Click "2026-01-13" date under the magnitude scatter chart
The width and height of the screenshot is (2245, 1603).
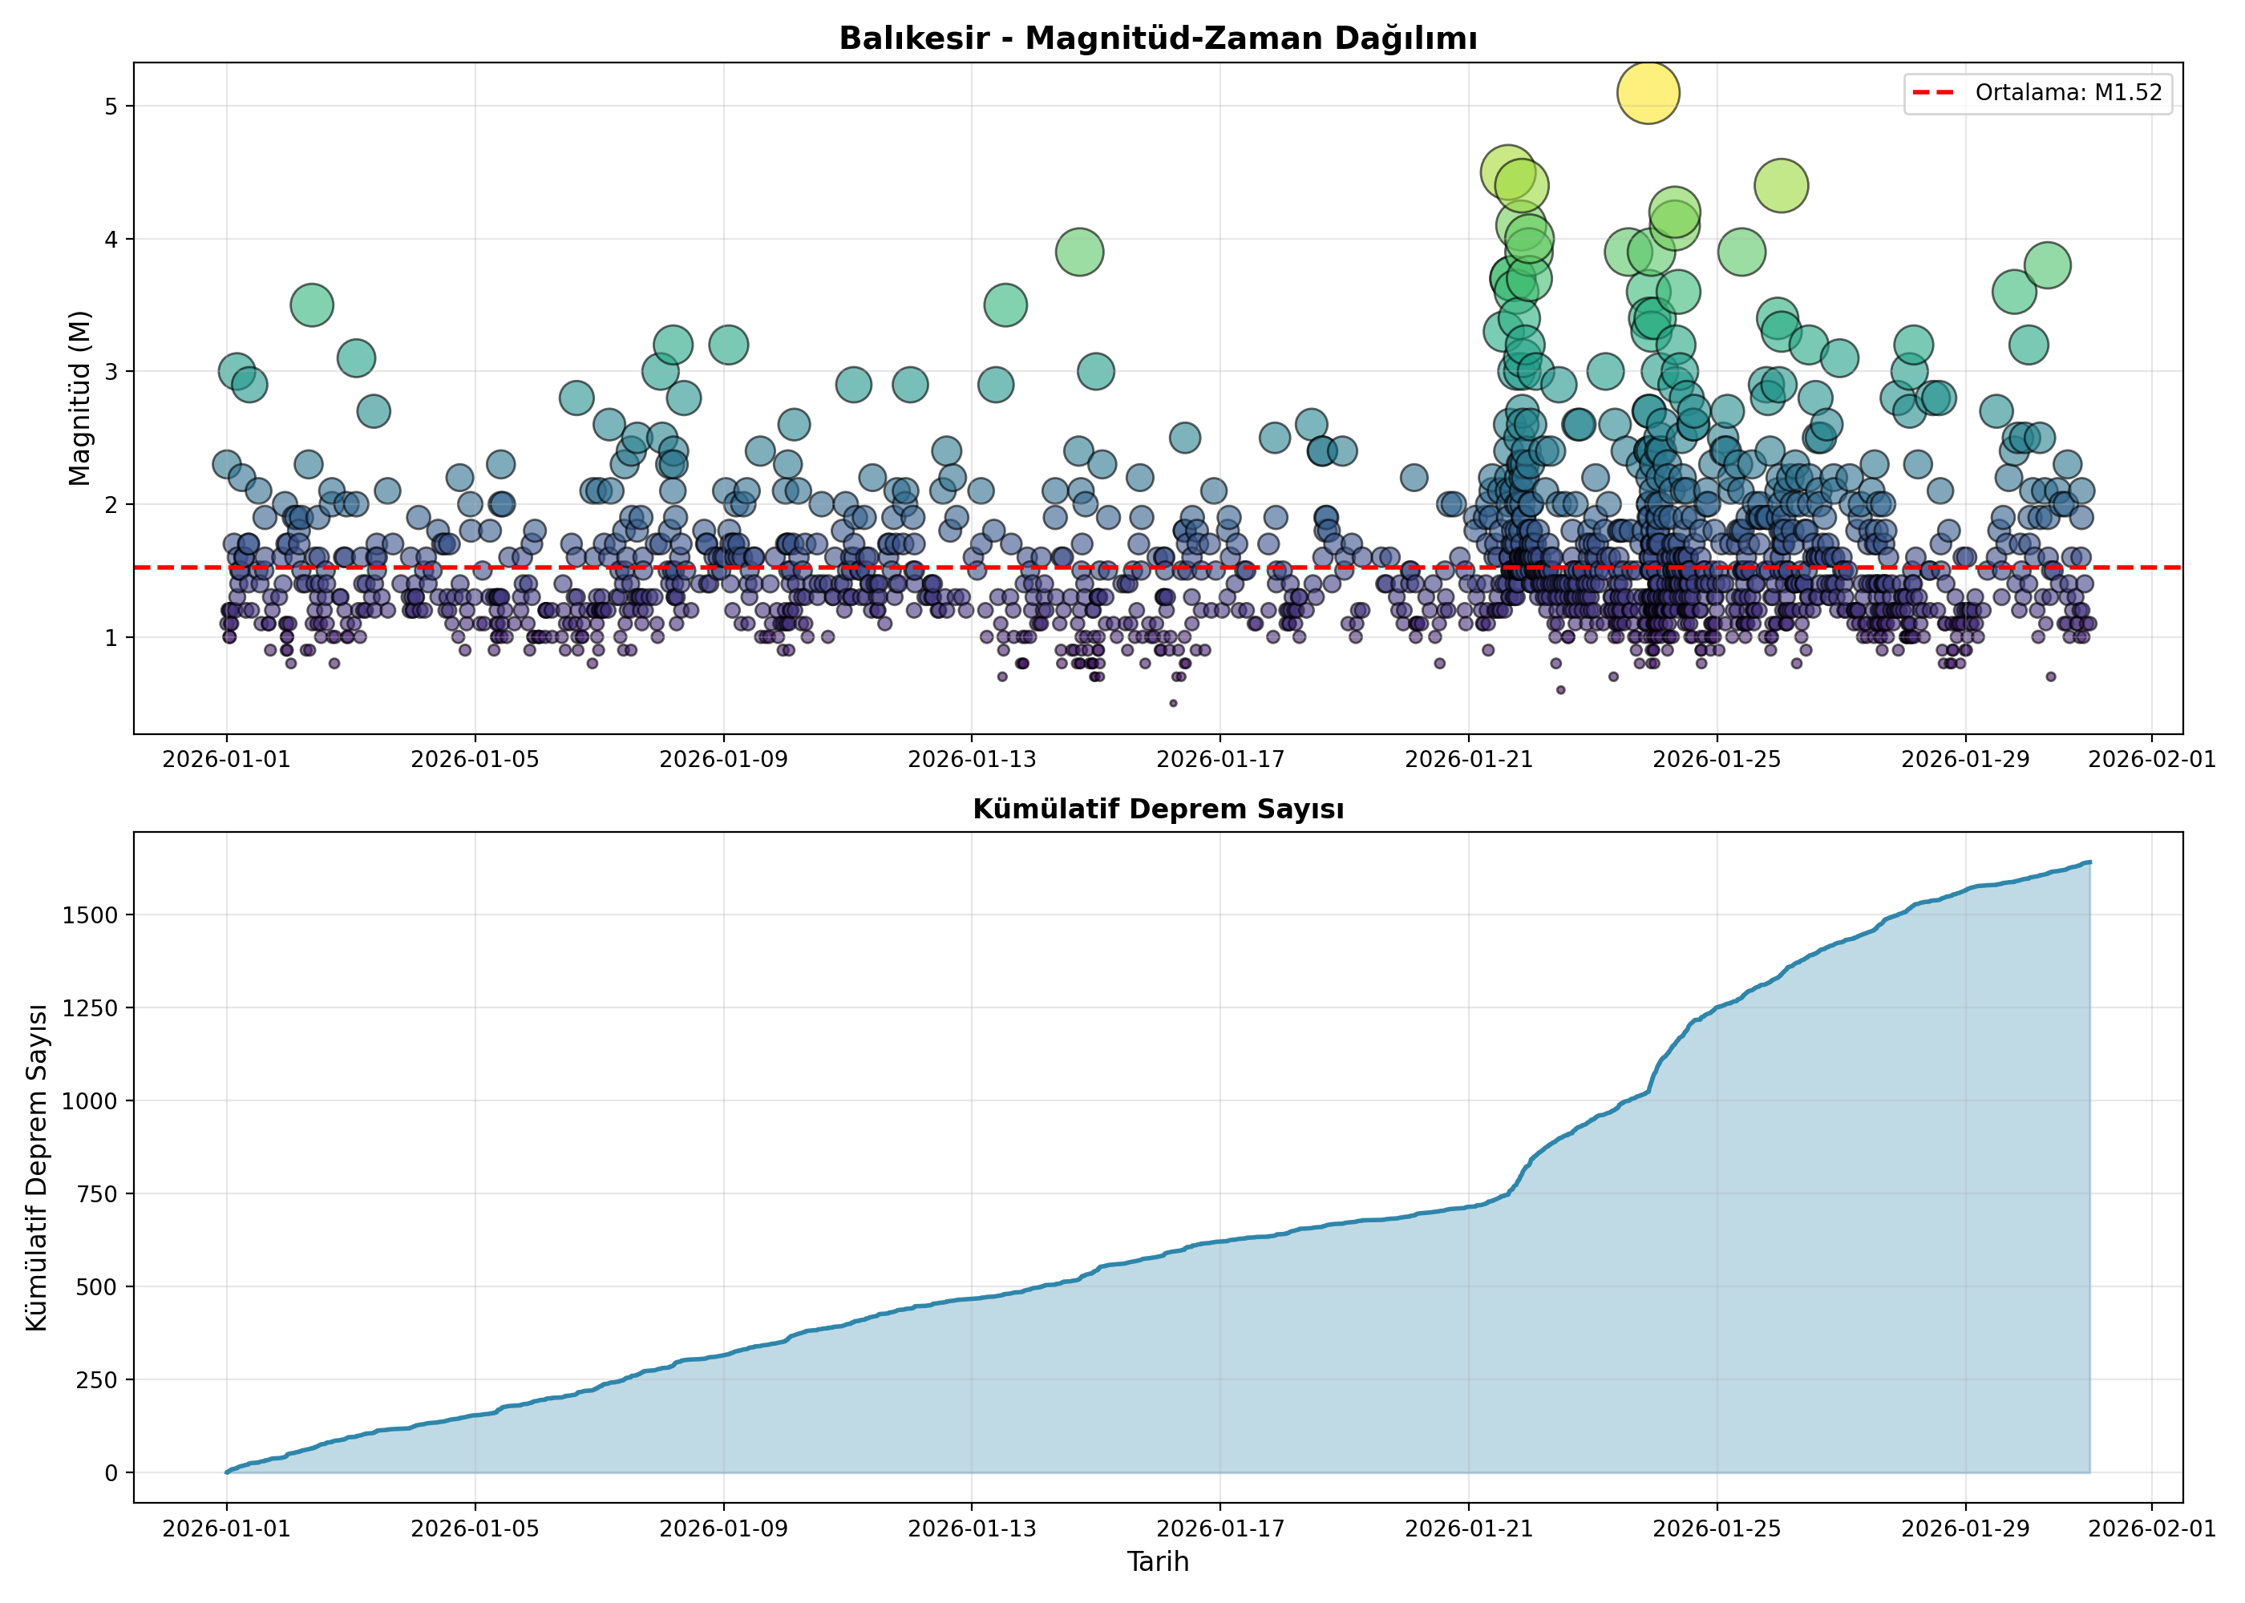(x=973, y=759)
